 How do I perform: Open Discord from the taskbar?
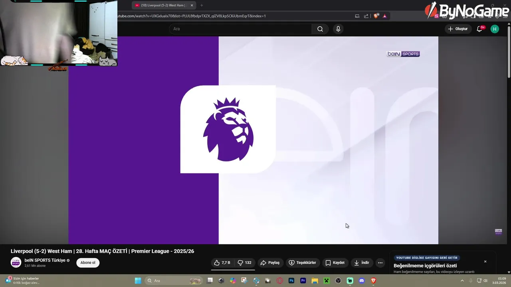pos(362,281)
